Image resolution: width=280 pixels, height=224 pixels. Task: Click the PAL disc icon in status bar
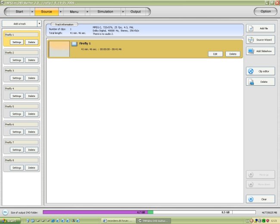[5, 212]
